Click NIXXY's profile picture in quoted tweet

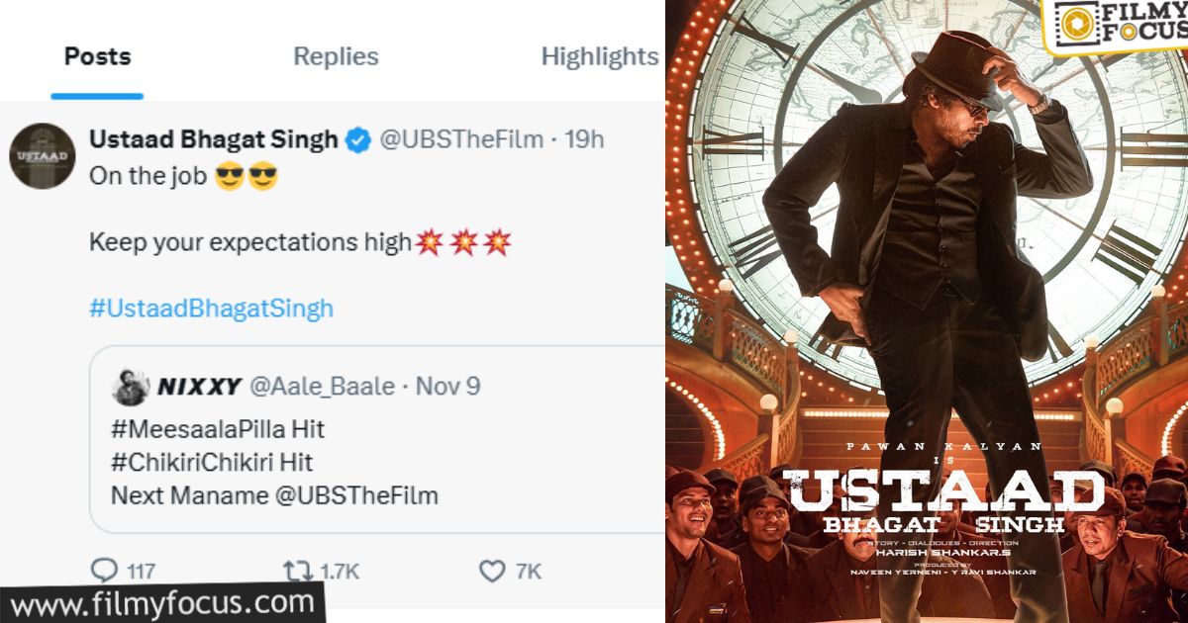tap(130, 387)
